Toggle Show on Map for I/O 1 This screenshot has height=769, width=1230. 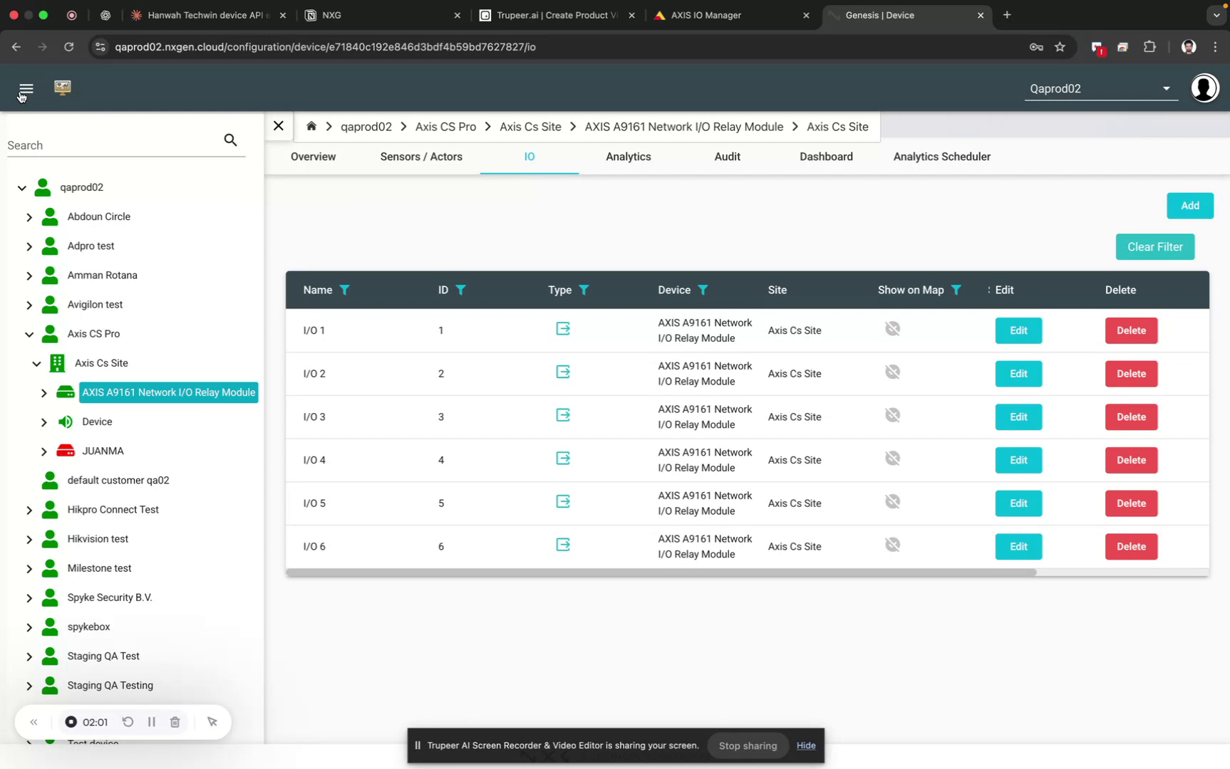[x=892, y=328]
